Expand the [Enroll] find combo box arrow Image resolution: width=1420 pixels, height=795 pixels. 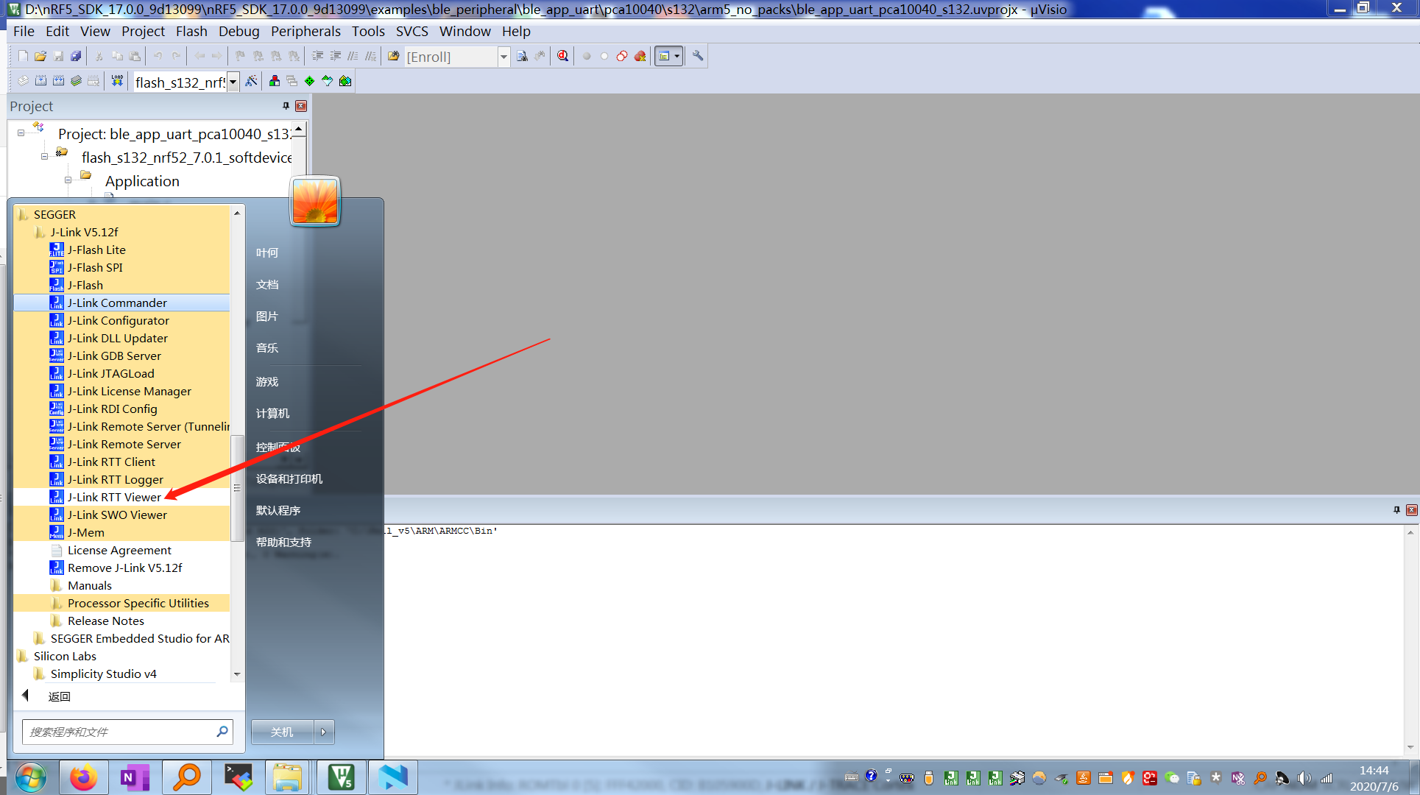pos(504,57)
